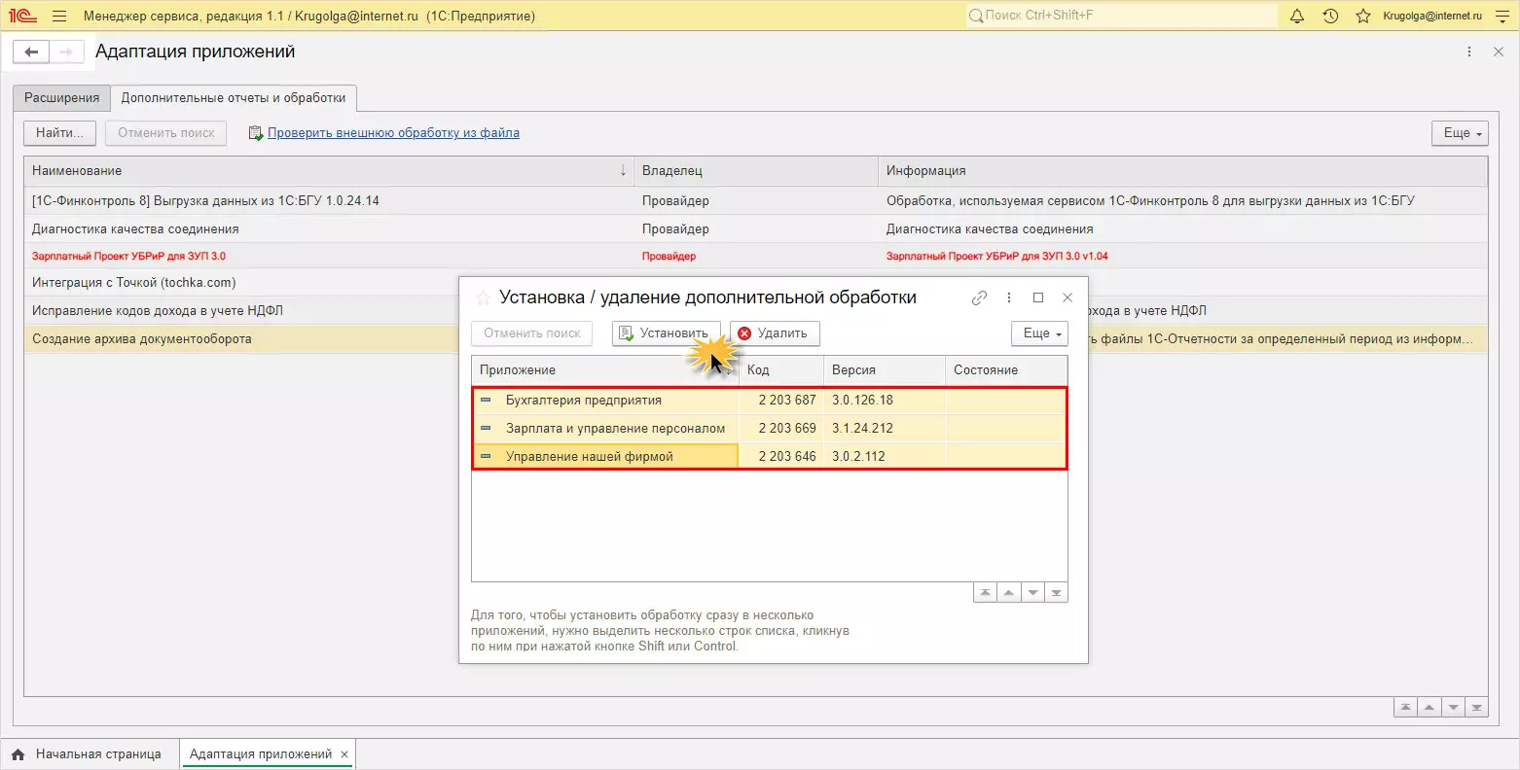Click code cell 2 203 646
This screenshot has height=770, width=1520.
click(x=781, y=457)
